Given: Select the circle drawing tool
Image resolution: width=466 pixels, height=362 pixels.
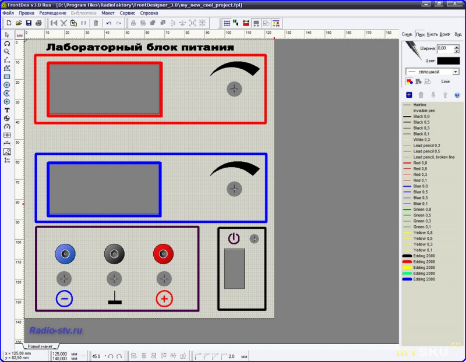Looking at the screenshot, I should coord(7,85).
